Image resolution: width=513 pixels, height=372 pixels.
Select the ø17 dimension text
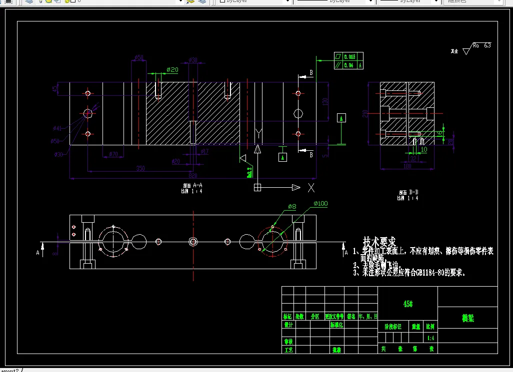[x=204, y=151]
